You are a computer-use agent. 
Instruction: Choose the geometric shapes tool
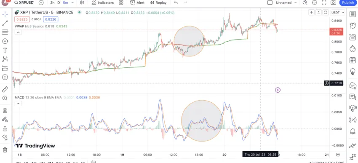(x=5, y=41)
